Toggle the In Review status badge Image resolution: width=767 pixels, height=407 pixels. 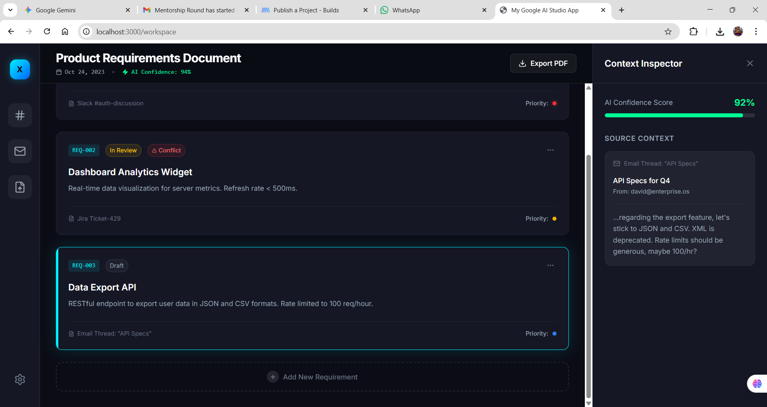[123, 150]
